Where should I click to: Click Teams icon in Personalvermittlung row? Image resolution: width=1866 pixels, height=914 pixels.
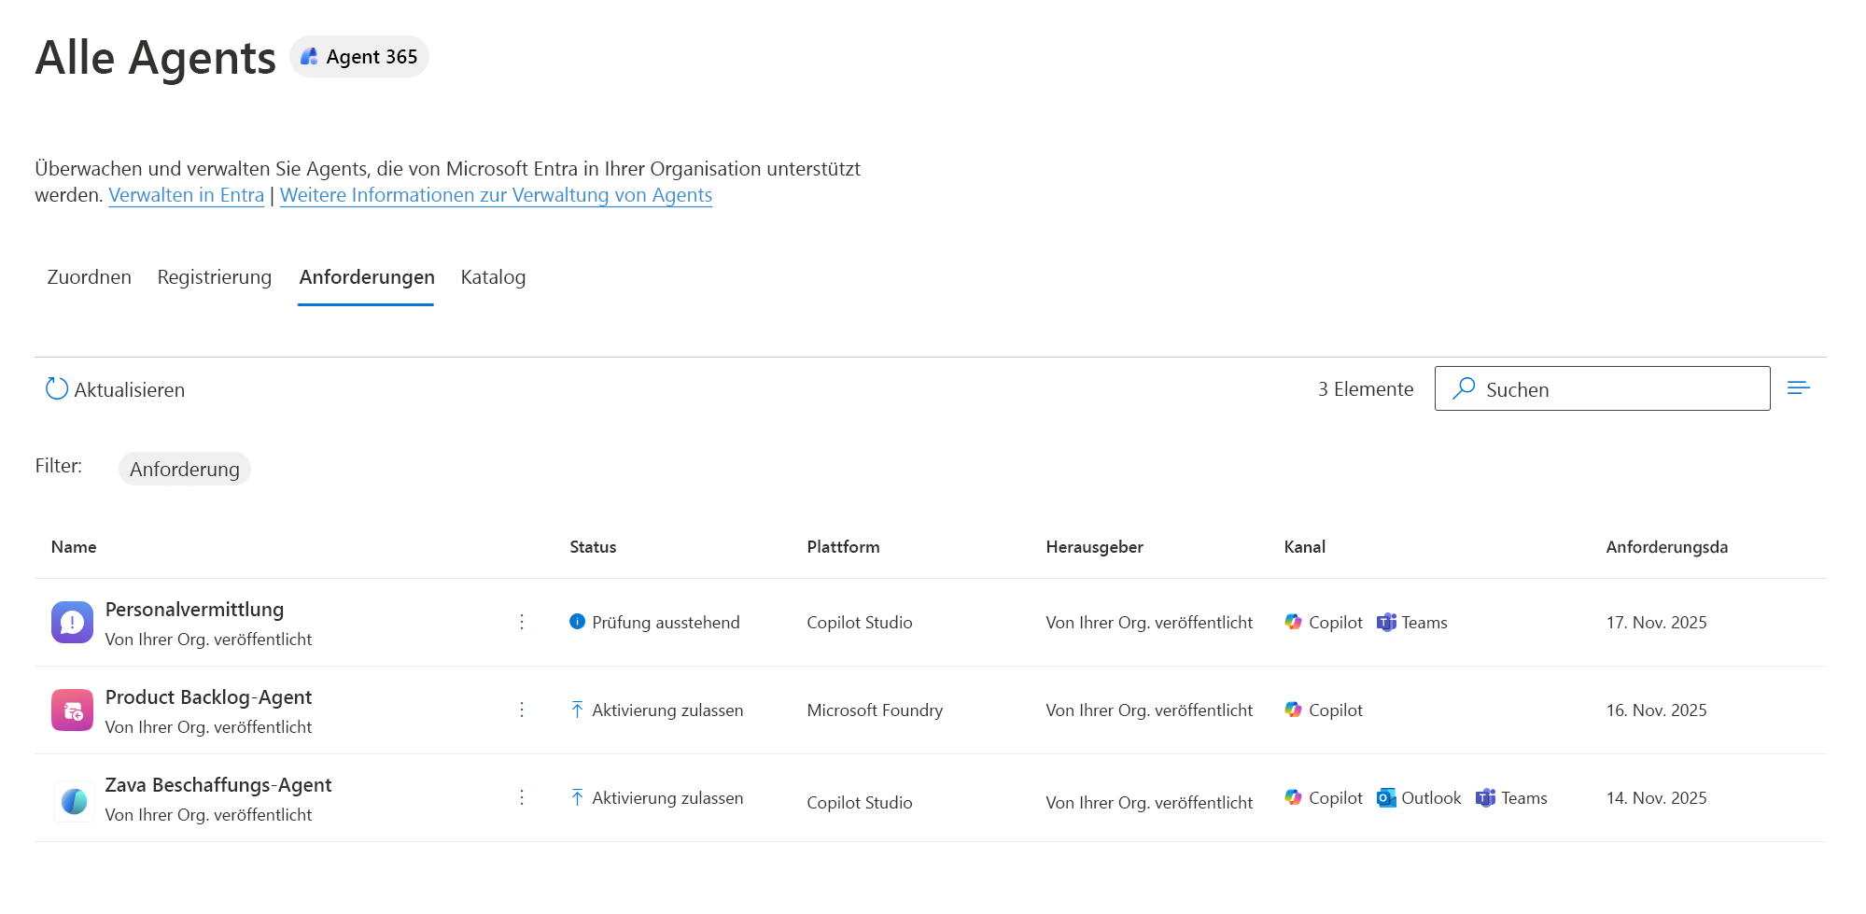click(x=1386, y=622)
